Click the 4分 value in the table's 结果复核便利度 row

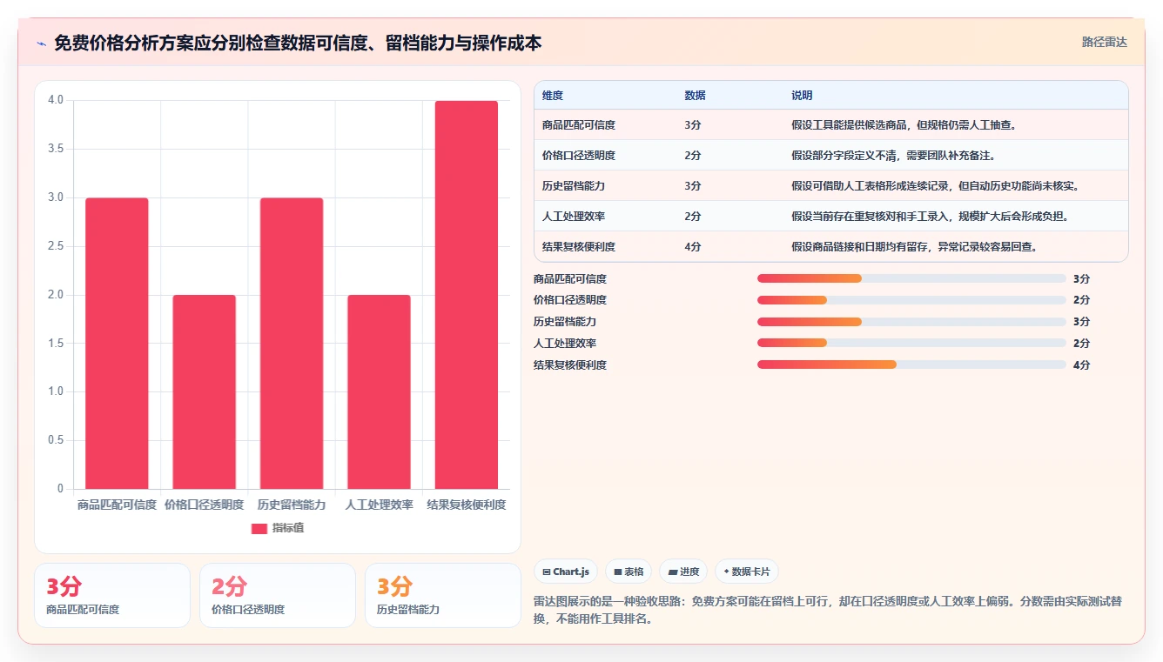coord(693,247)
